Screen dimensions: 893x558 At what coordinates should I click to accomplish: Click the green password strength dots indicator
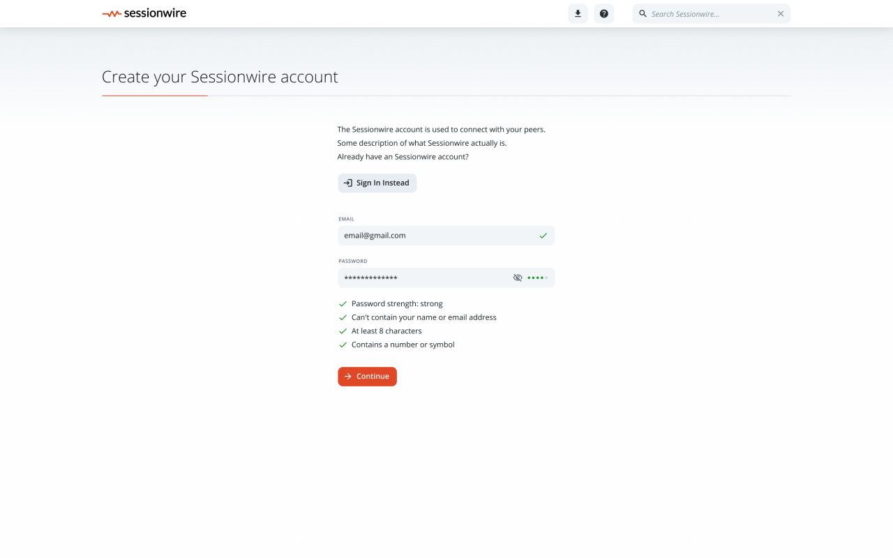[x=537, y=278]
